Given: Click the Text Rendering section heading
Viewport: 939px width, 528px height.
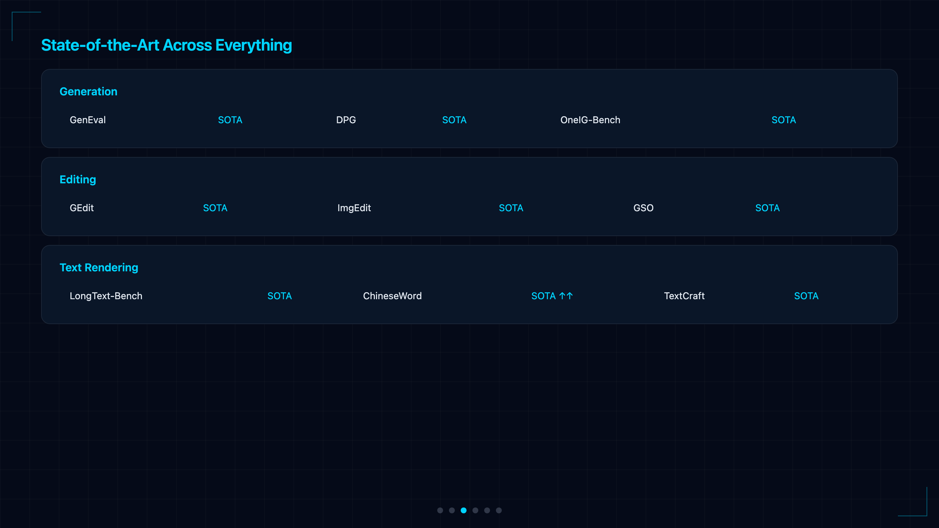Looking at the screenshot, I should coord(99,268).
